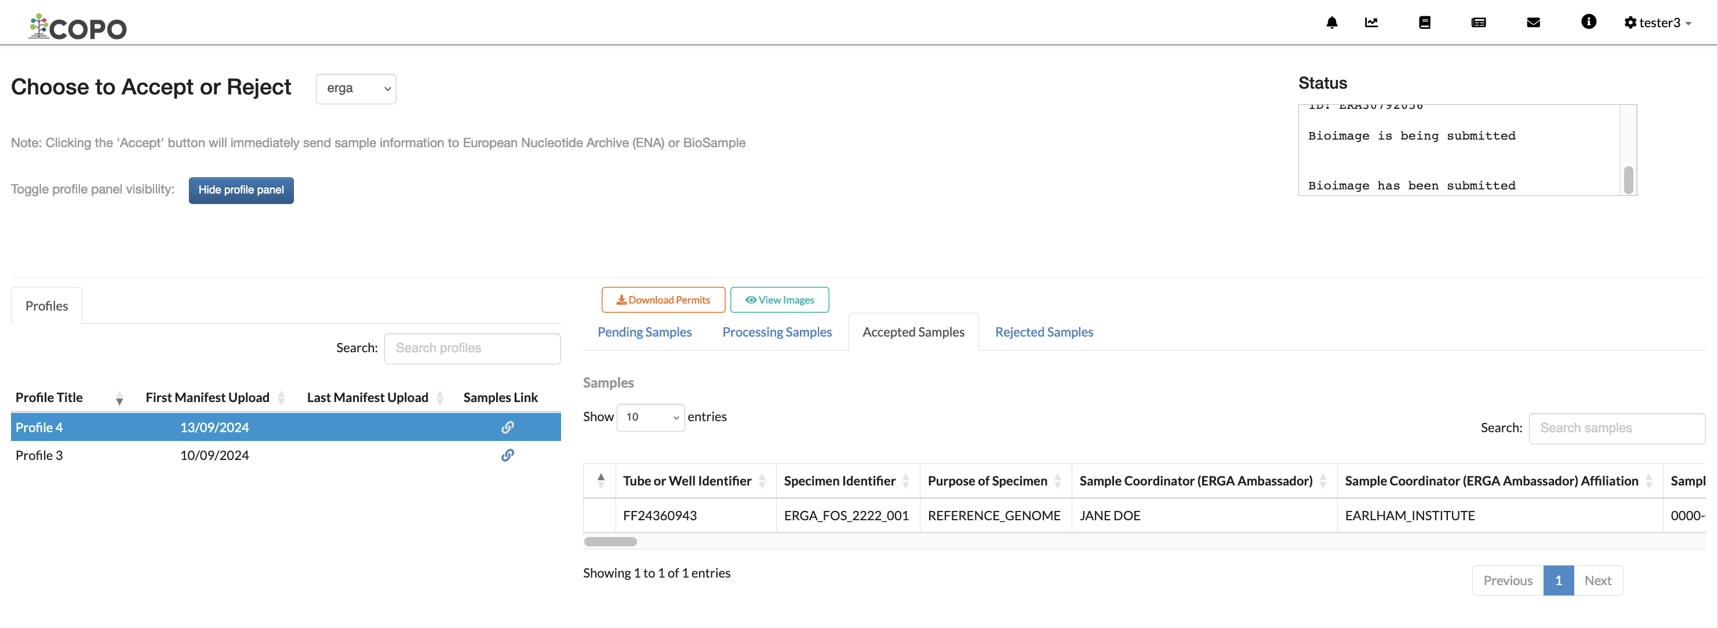Click 10/09/2024 date in Profile 3 row

point(214,455)
